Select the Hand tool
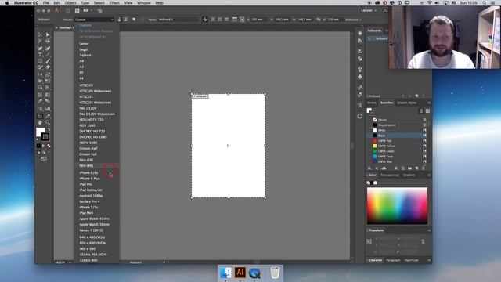The height and width of the screenshot is (282, 501). (40, 122)
